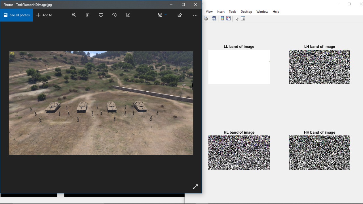Maximize the figure window

(349, 4)
